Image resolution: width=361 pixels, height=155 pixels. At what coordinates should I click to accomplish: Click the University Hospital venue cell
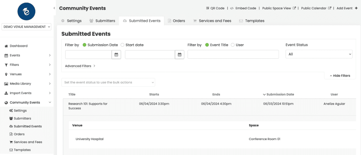[90, 139]
